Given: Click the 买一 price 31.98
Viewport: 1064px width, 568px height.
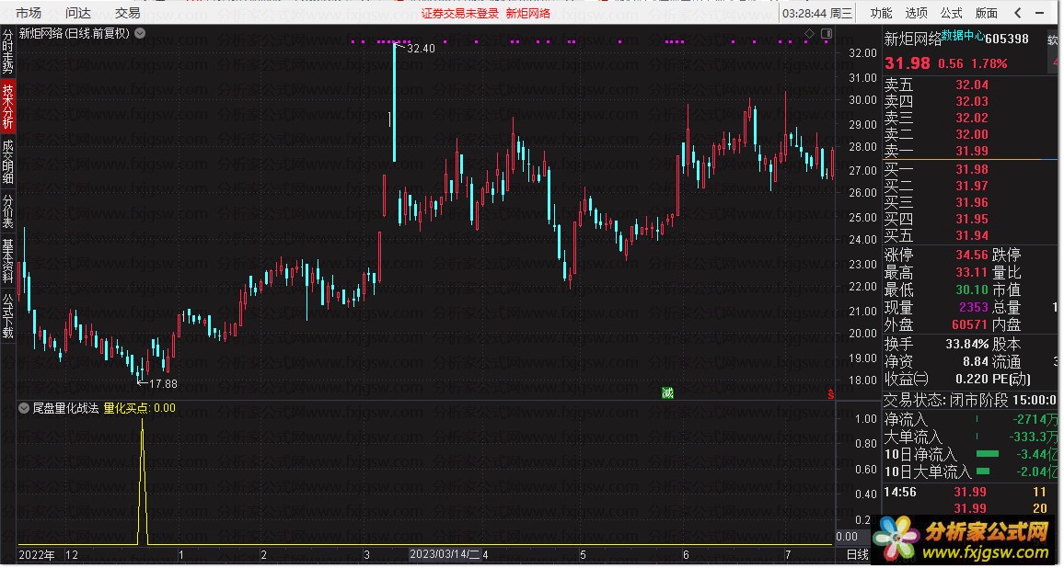Looking at the screenshot, I should pyautogui.click(x=972, y=169).
